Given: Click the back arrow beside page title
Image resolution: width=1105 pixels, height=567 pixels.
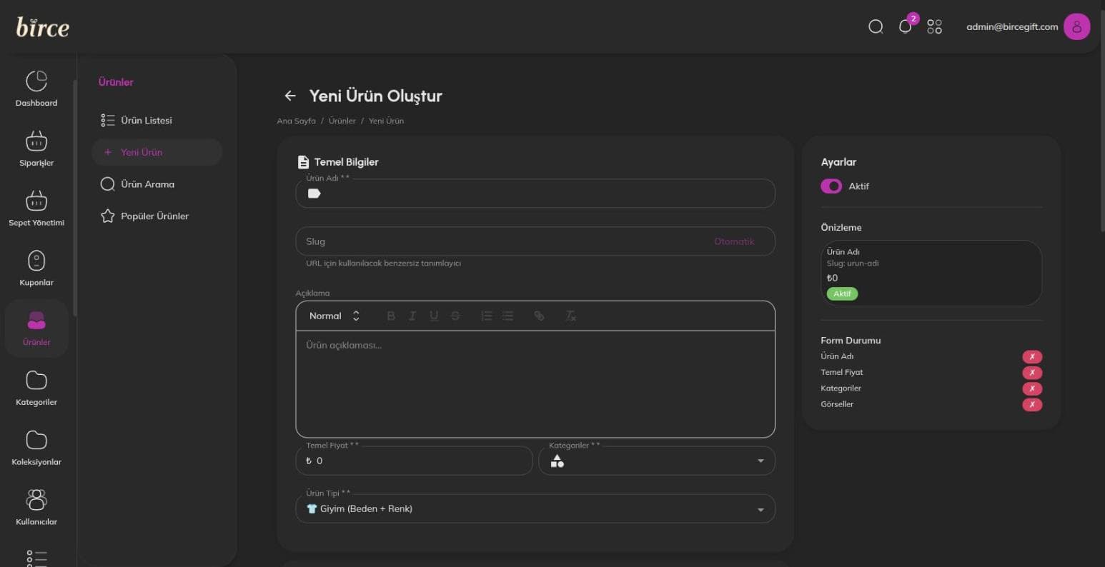Looking at the screenshot, I should [289, 96].
